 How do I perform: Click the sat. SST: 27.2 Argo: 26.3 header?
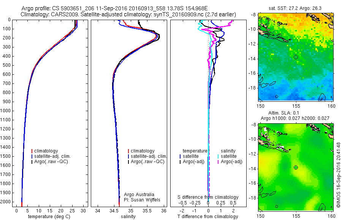click(x=295, y=8)
